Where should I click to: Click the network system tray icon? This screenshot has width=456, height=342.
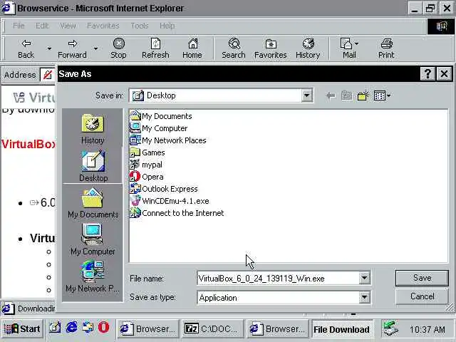pos(390,328)
